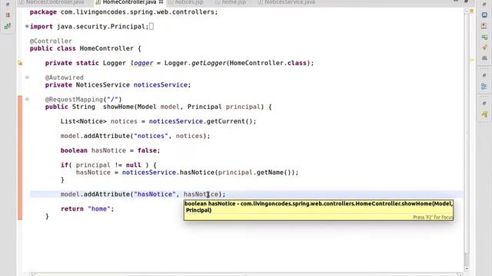The height and width of the screenshot is (276, 492).
Task: Click the java.security.Principal import text
Action: point(101,27)
